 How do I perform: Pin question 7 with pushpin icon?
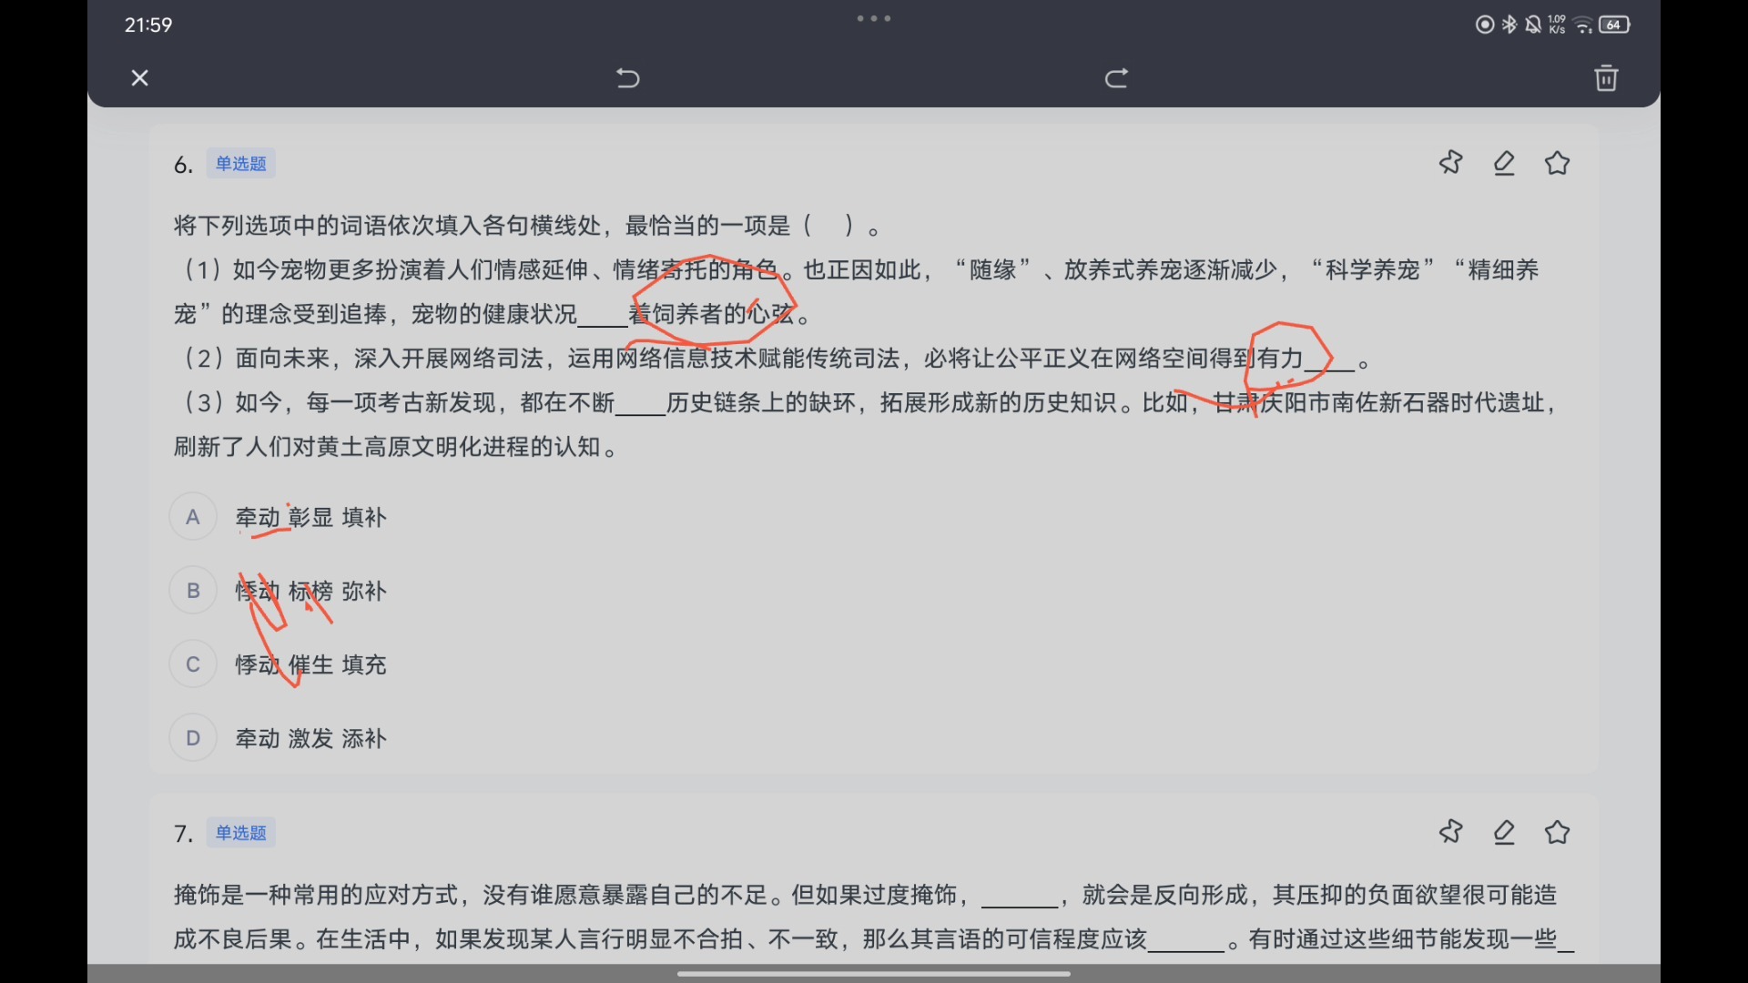click(1450, 832)
